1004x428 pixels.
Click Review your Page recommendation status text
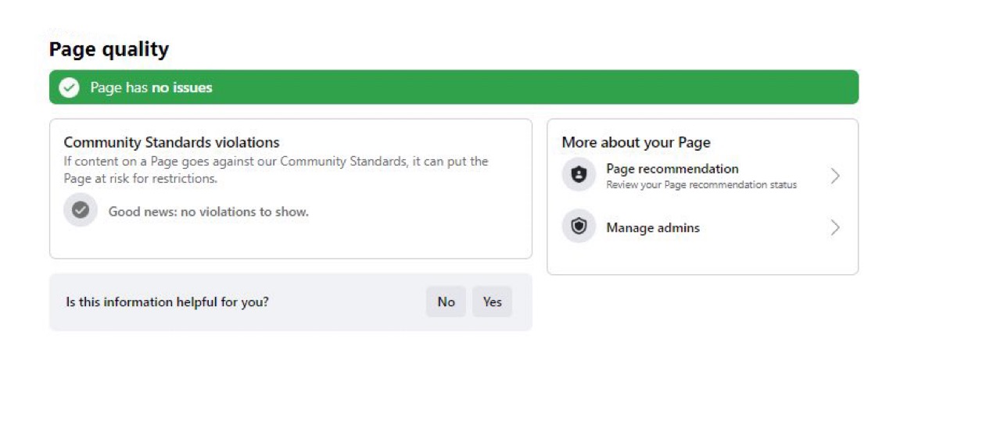[x=701, y=185]
